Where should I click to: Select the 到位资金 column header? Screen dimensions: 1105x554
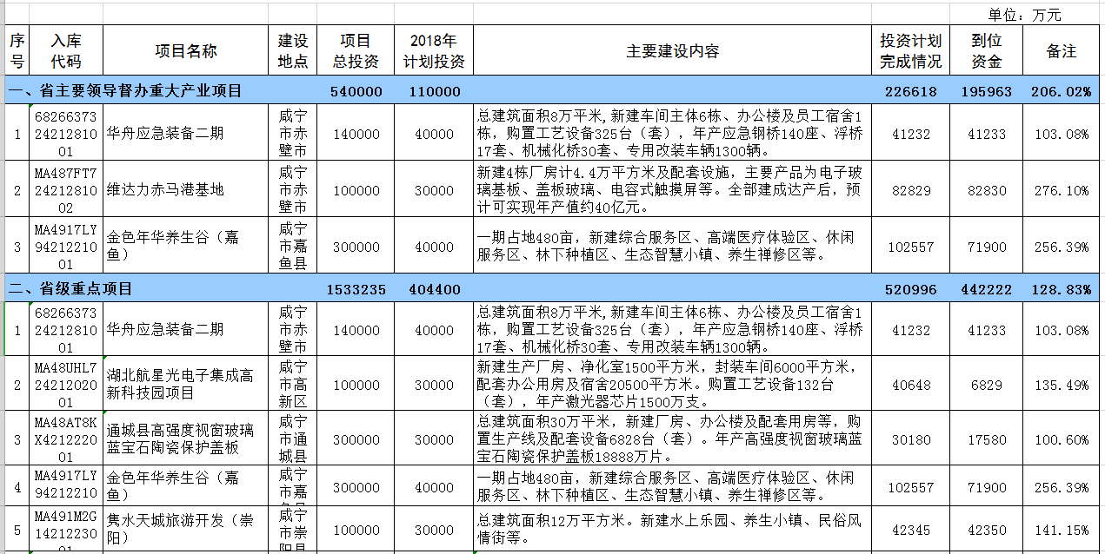[x=987, y=51]
